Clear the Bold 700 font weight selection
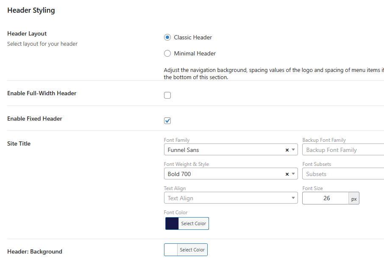 coord(287,174)
